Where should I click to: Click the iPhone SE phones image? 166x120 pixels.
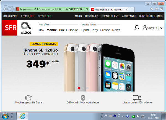point(99,67)
